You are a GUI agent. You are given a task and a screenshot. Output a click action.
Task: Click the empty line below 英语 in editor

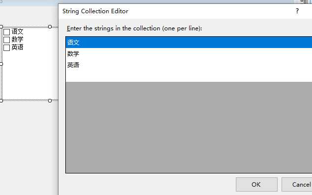click(x=189, y=76)
